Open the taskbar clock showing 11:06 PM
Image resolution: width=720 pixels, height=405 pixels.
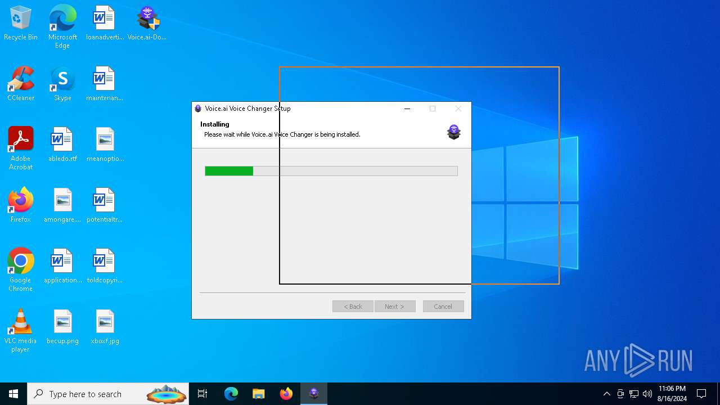coord(672,394)
